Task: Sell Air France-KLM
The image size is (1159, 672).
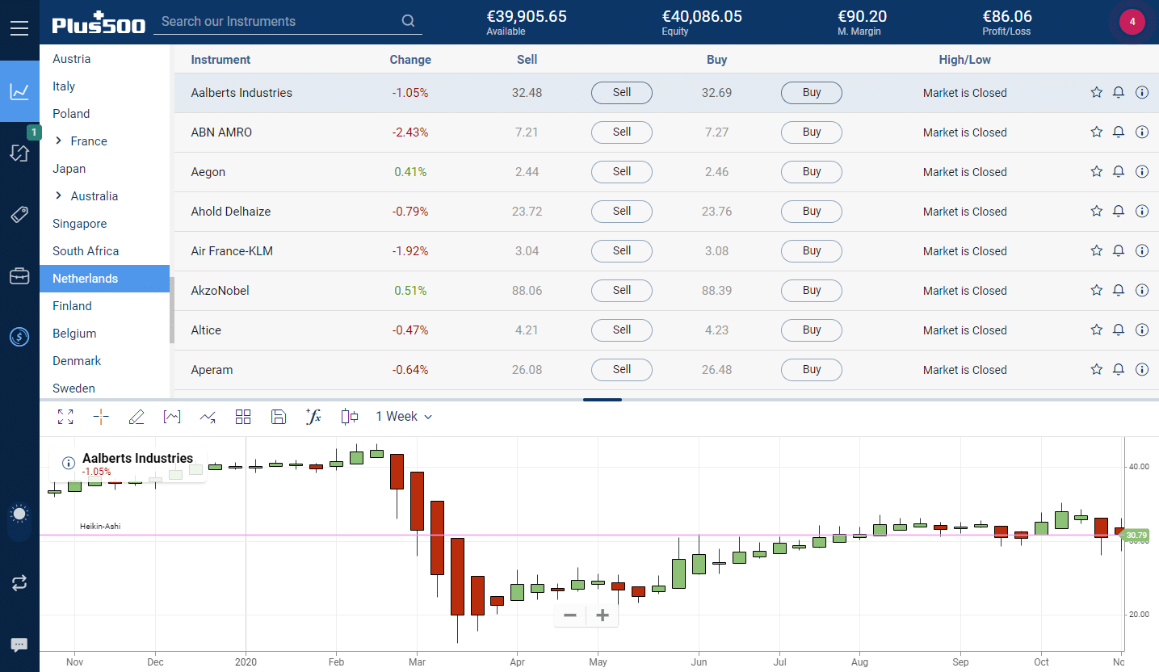Action: click(x=622, y=250)
